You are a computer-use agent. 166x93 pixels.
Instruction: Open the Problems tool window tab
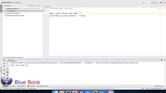pos(21,86)
